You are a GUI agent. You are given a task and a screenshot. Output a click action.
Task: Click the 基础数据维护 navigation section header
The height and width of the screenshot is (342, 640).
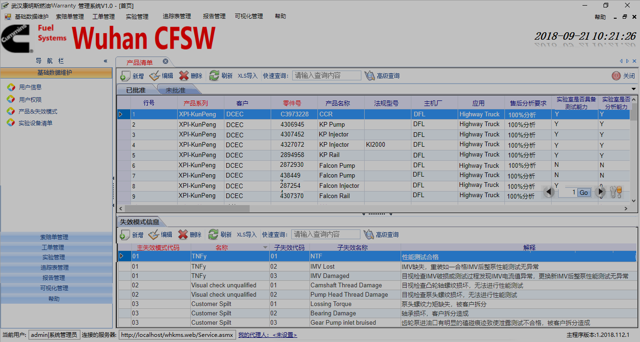click(x=57, y=73)
